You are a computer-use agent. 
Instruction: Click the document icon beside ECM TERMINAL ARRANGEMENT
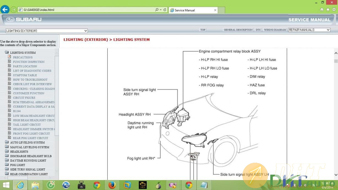click(x=9, y=102)
